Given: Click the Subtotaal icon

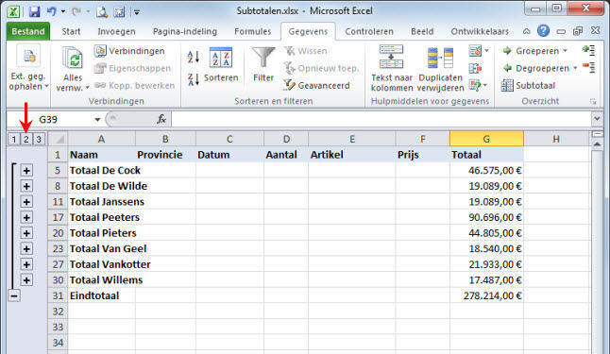Looking at the screenshot, I should pos(507,85).
